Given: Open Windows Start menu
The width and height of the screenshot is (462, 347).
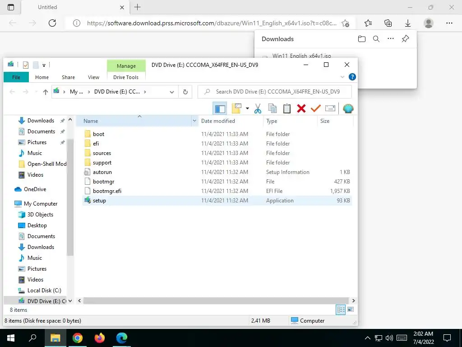Looking at the screenshot, I should (11, 338).
